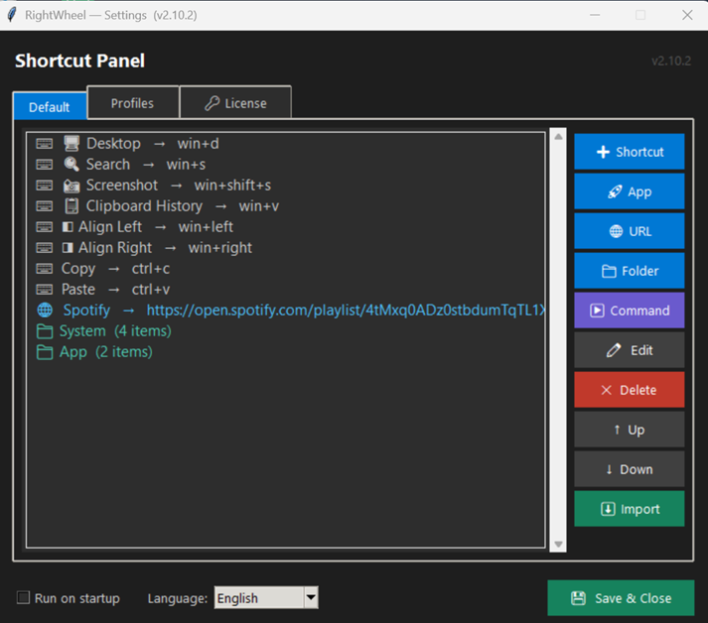Click the keyboard icon beside Screenshot row
708x623 pixels.
45,186
